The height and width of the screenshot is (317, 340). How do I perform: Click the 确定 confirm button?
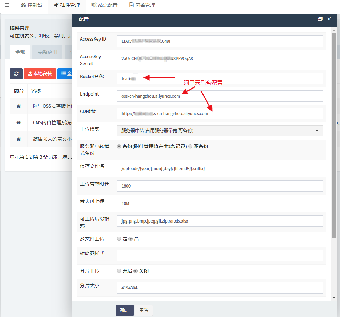tap(125, 310)
